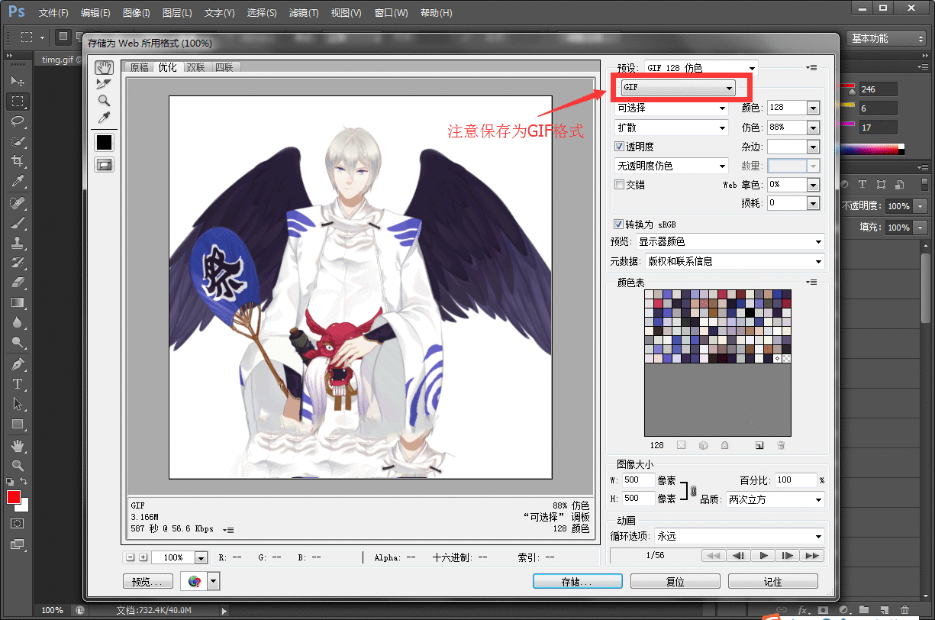Click the 存储... button
Viewport: 935px width, 620px height.
tap(576, 582)
